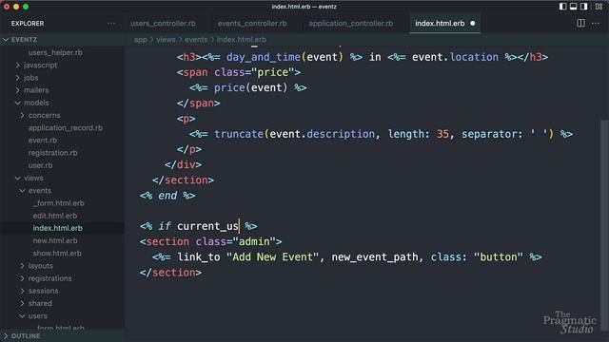Open the Explorer views and more actions menu

coord(111,23)
